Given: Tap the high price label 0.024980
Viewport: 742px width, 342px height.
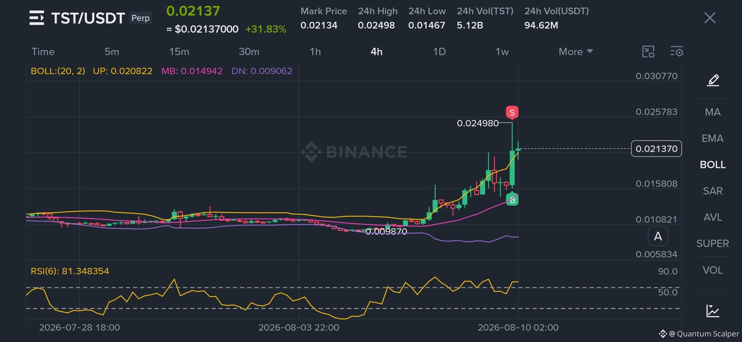Looking at the screenshot, I should pos(478,123).
